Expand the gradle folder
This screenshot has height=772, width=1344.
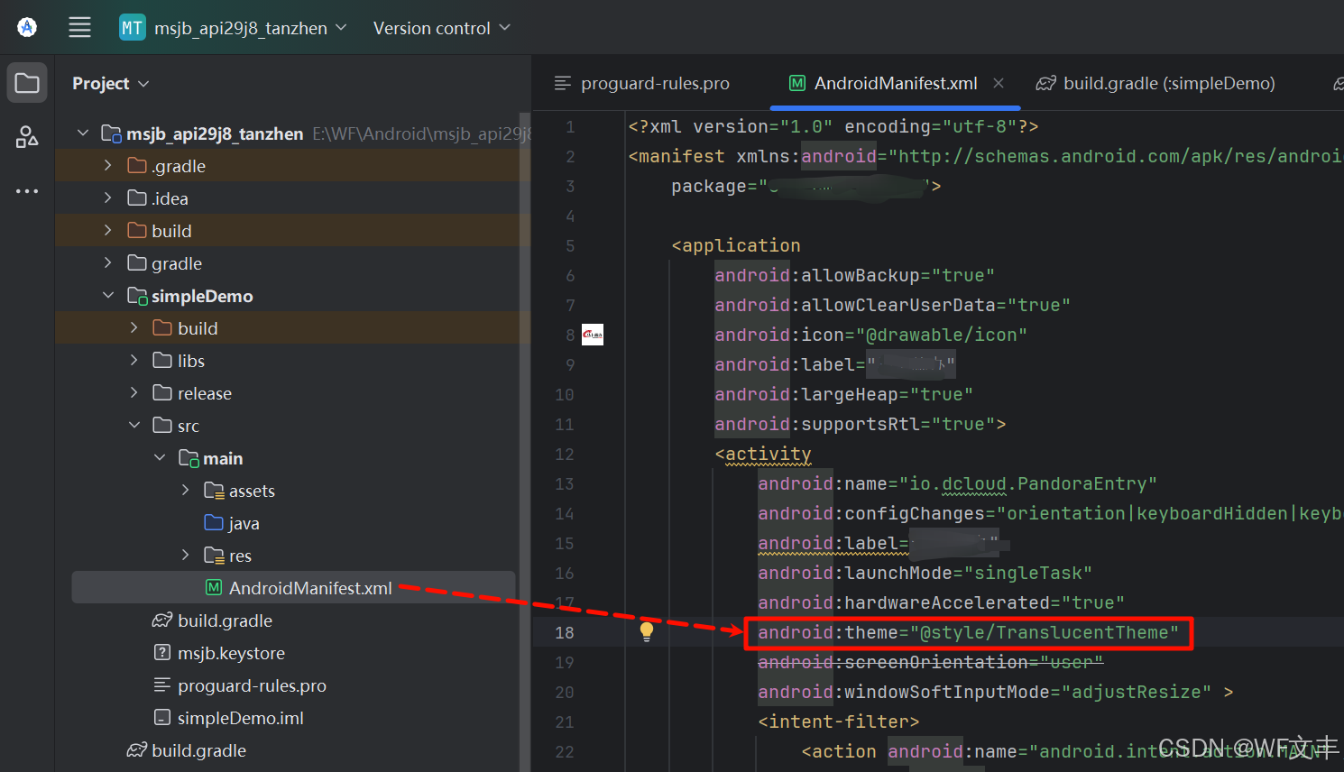point(108,263)
